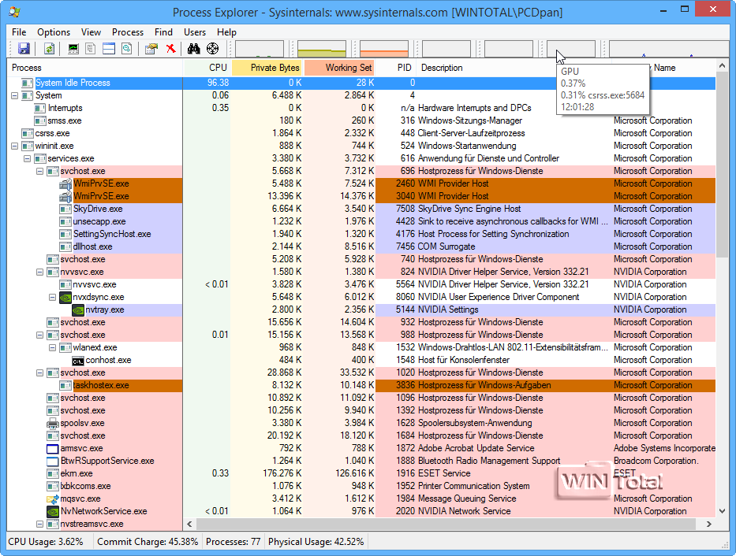
Task: Open the Options menu
Action: click(x=54, y=32)
